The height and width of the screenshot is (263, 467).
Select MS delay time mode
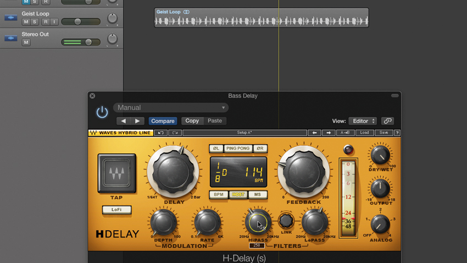(258, 195)
